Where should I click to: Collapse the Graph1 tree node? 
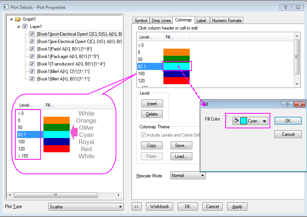point(12,19)
